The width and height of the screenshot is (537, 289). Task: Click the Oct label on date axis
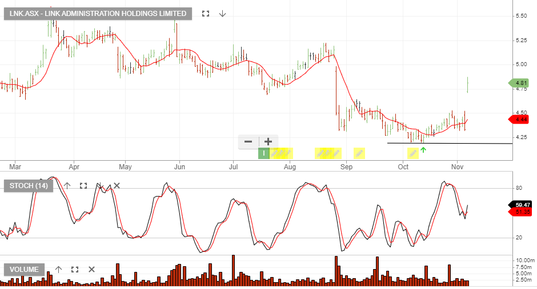[x=403, y=167]
